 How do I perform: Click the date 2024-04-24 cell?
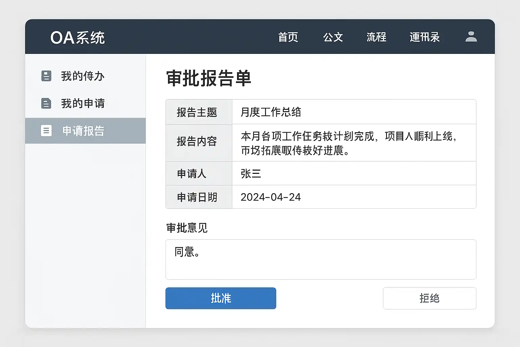[270, 197]
